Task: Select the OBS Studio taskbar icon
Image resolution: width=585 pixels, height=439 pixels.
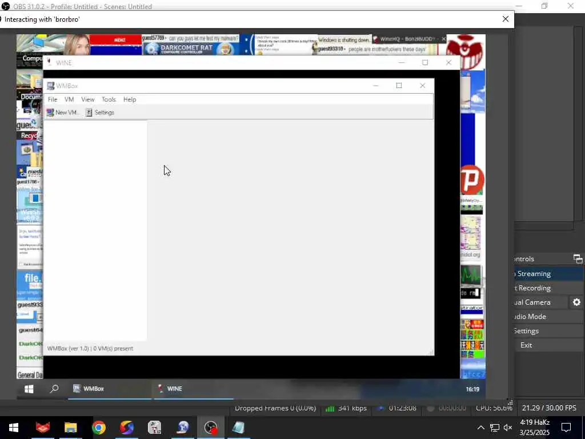Action: point(211,428)
